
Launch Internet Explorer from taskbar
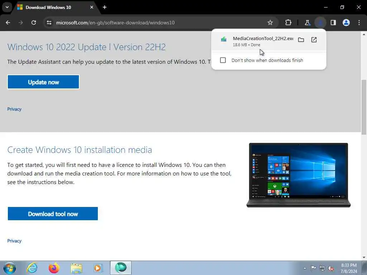pyautogui.click(x=32, y=268)
